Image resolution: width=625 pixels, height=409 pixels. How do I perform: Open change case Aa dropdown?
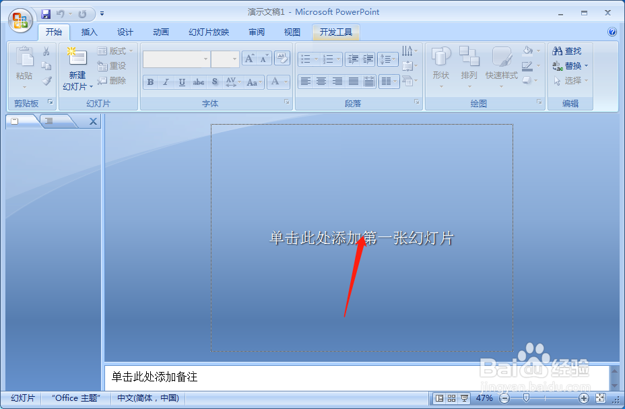254,82
